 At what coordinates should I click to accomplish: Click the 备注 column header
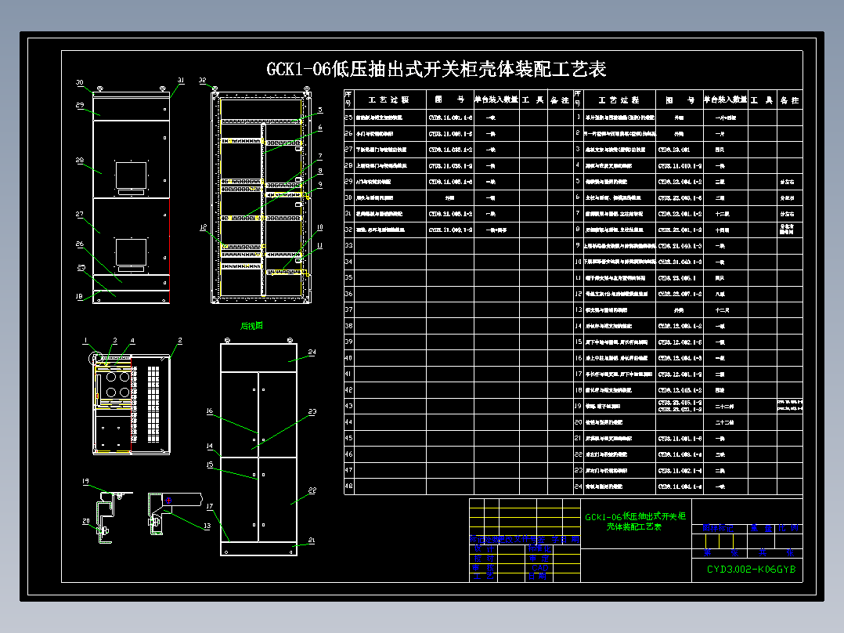[x=558, y=99]
